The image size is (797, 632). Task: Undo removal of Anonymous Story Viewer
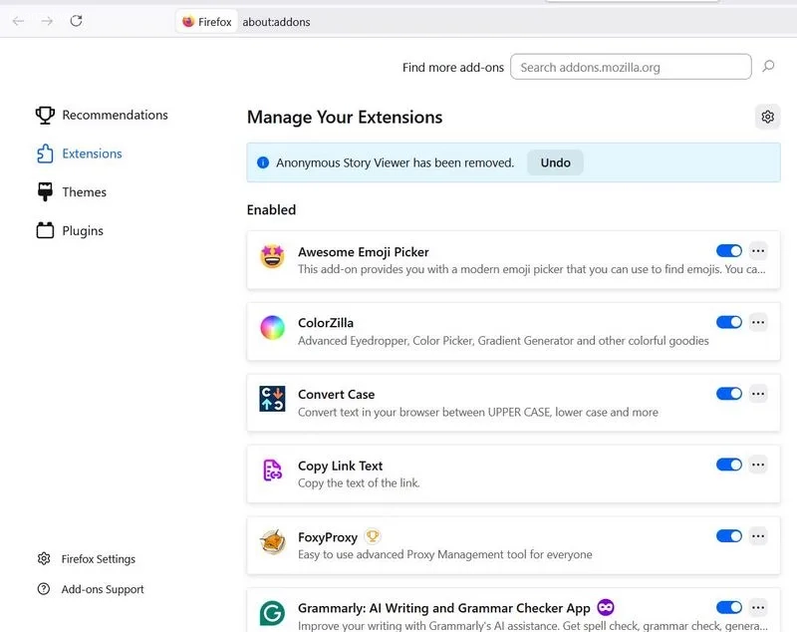555,162
